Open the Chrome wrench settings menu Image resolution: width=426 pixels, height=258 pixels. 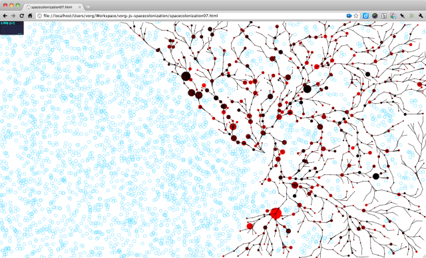click(x=421, y=16)
